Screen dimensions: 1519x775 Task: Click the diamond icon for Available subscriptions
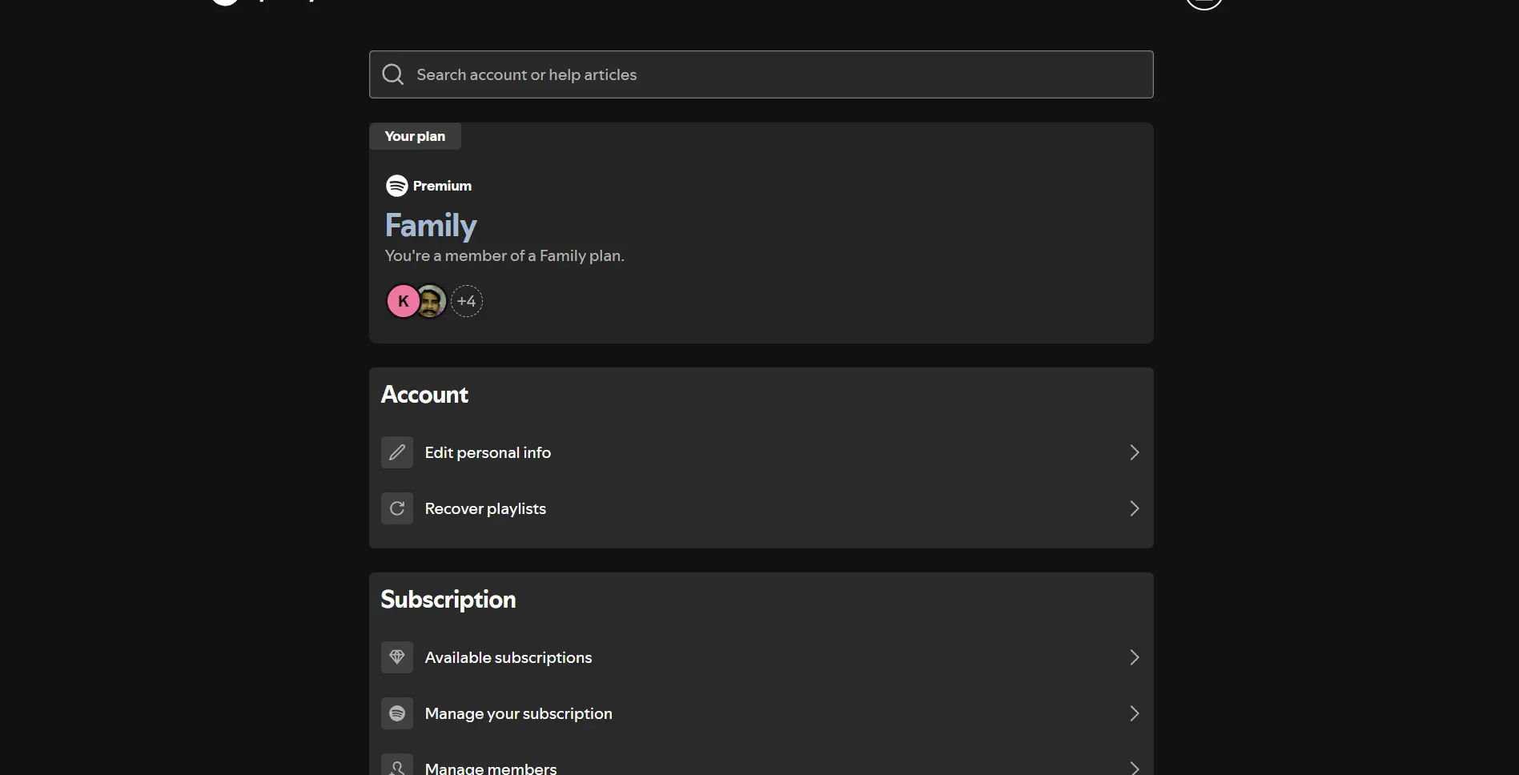point(397,657)
